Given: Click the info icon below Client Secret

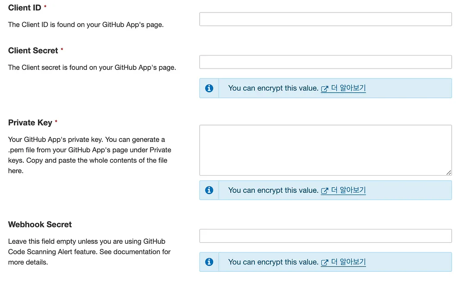Looking at the screenshot, I should pos(209,88).
